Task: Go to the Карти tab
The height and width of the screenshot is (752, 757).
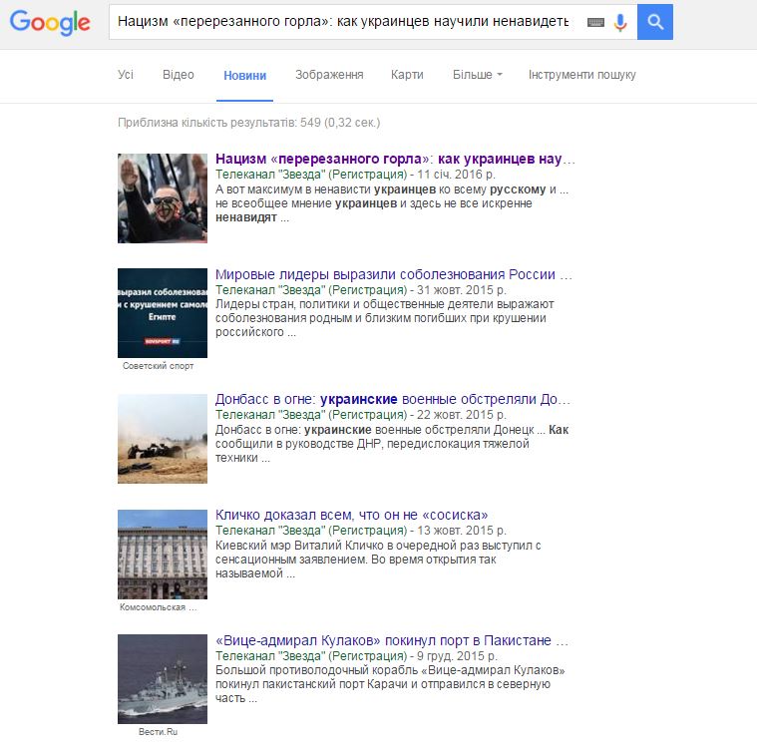Action: [x=407, y=75]
